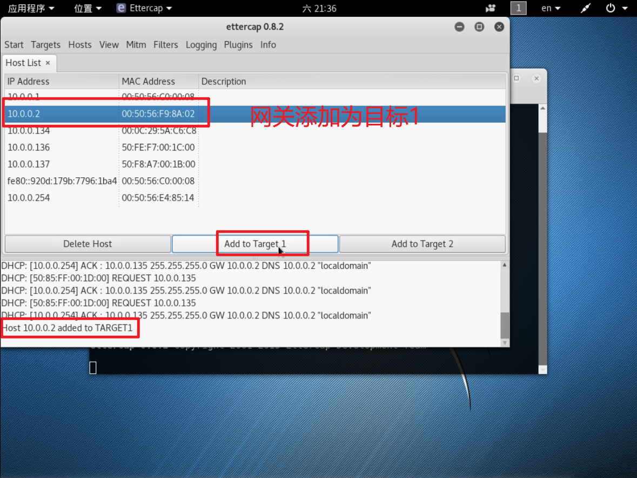The width and height of the screenshot is (637, 478).
Task: Open the Info menu
Action: (x=268, y=45)
